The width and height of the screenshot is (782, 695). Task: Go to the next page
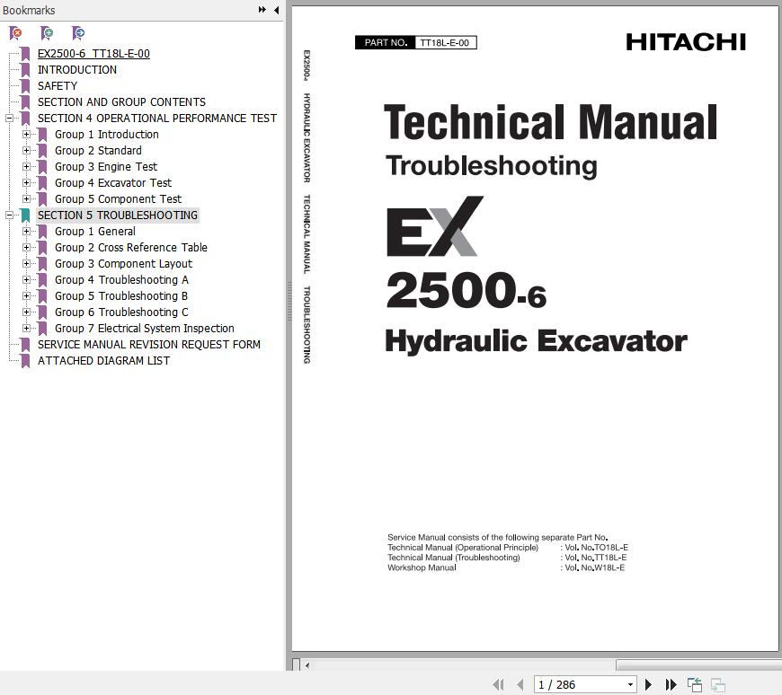coord(648,684)
